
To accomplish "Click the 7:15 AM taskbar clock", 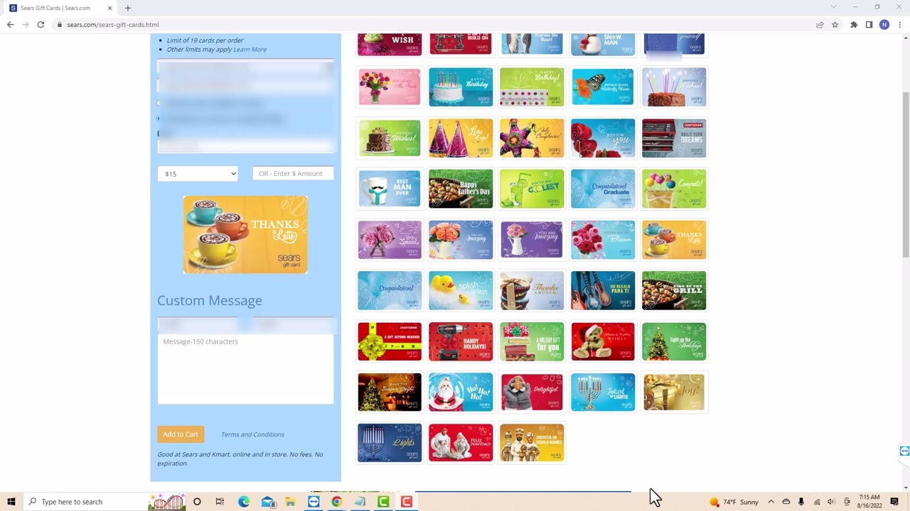I will [x=869, y=502].
